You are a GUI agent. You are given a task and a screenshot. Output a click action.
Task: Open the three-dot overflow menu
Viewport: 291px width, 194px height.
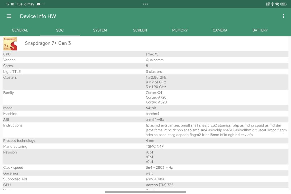click(x=283, y=16)
